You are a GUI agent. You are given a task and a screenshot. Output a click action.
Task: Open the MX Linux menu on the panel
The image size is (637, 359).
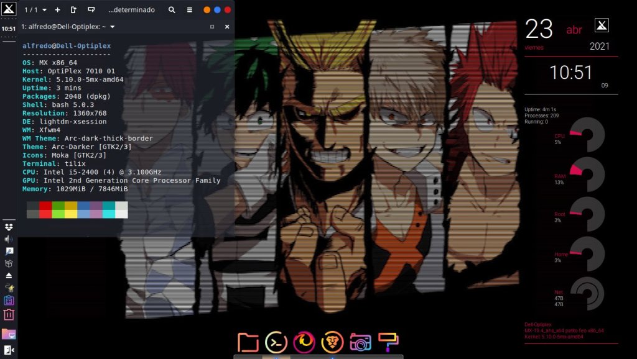[x=9, y=10]
